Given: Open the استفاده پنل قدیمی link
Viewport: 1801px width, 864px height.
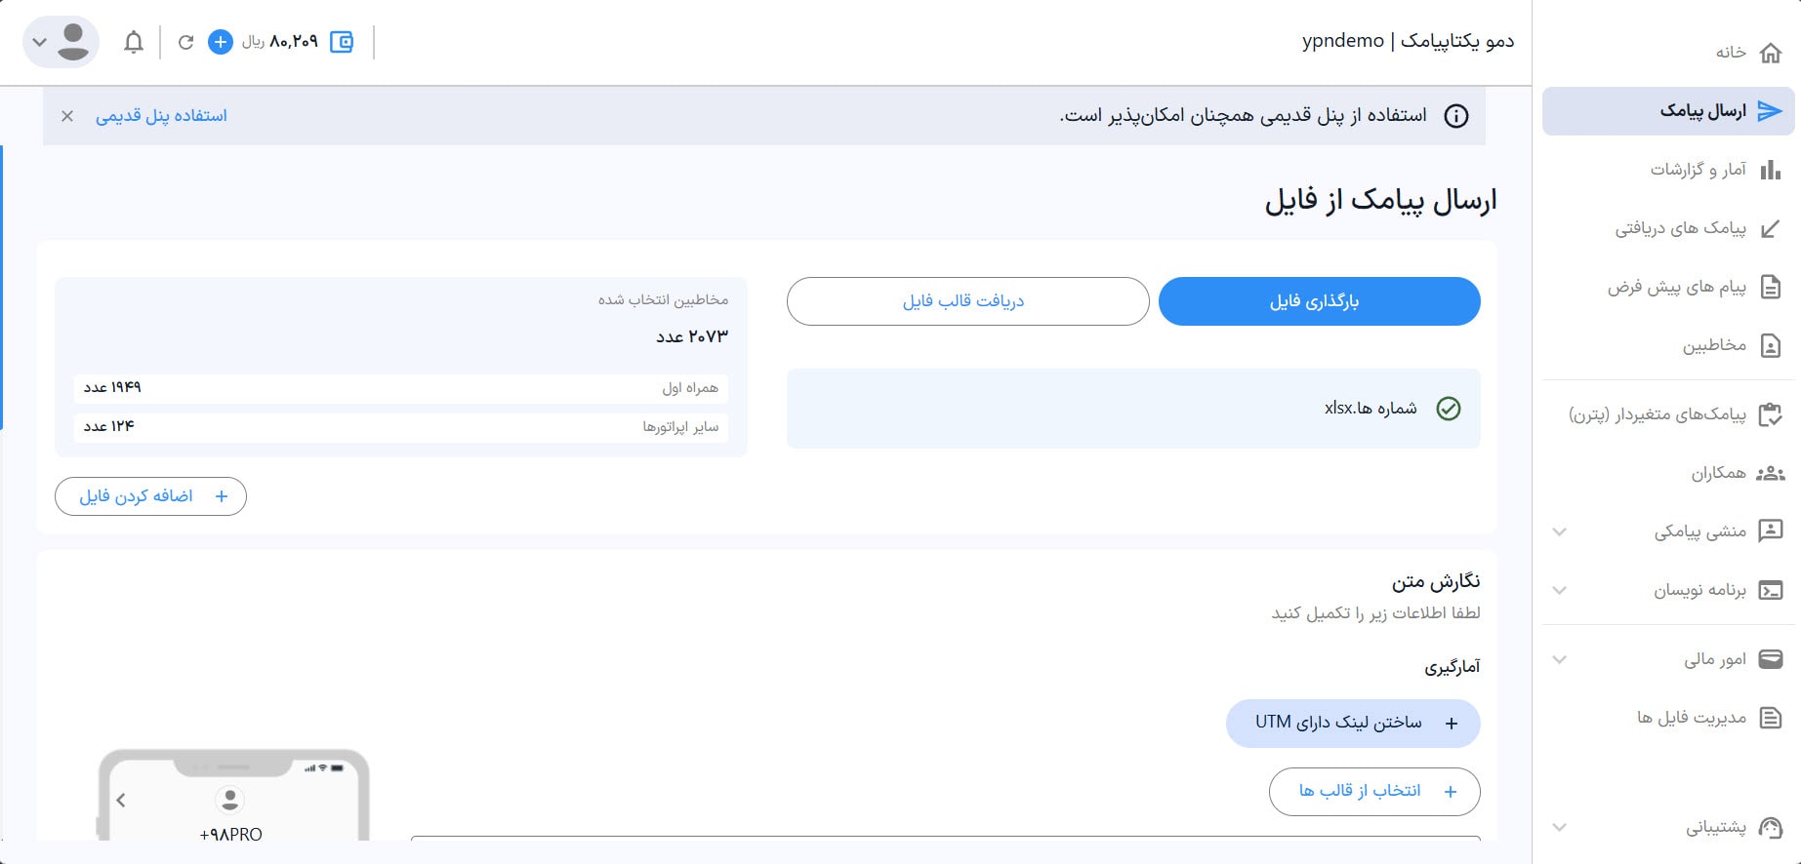Looking at the screenshot, I should [x=161, y=116].
